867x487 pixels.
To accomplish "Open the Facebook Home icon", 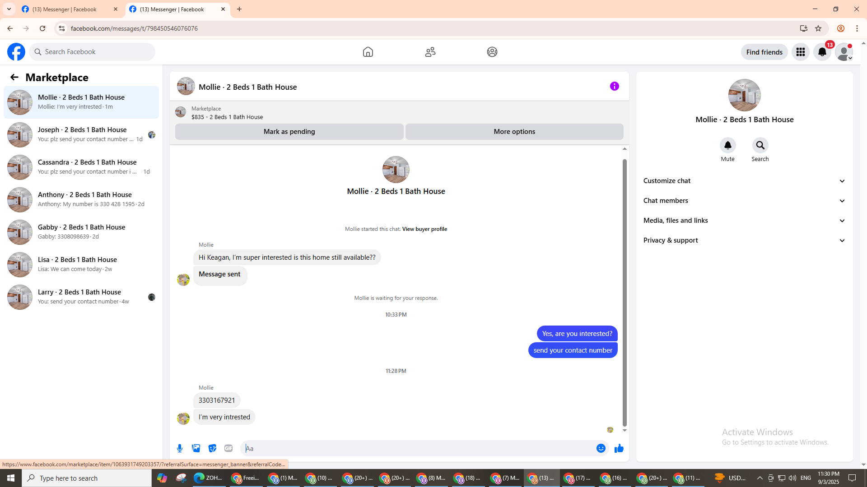I will coord(368,52).
